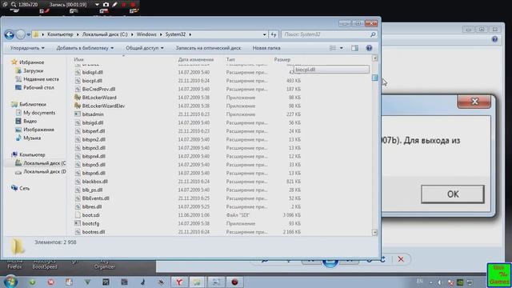Toggle the preview pane icon
Image resolution: width=512 pixels, height=288 pixels.
354,48
